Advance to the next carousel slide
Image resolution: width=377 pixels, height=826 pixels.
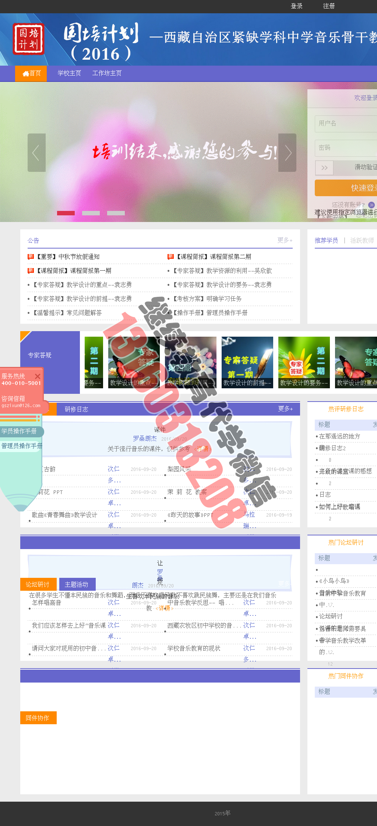click(x=287, y=153)
